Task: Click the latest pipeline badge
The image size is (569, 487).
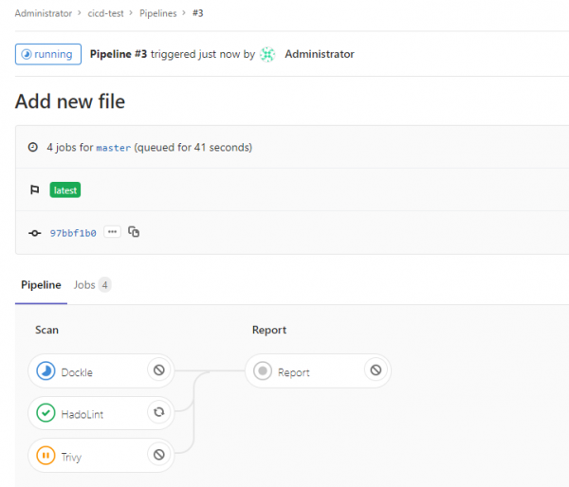Action: click(x=65, y=190)
